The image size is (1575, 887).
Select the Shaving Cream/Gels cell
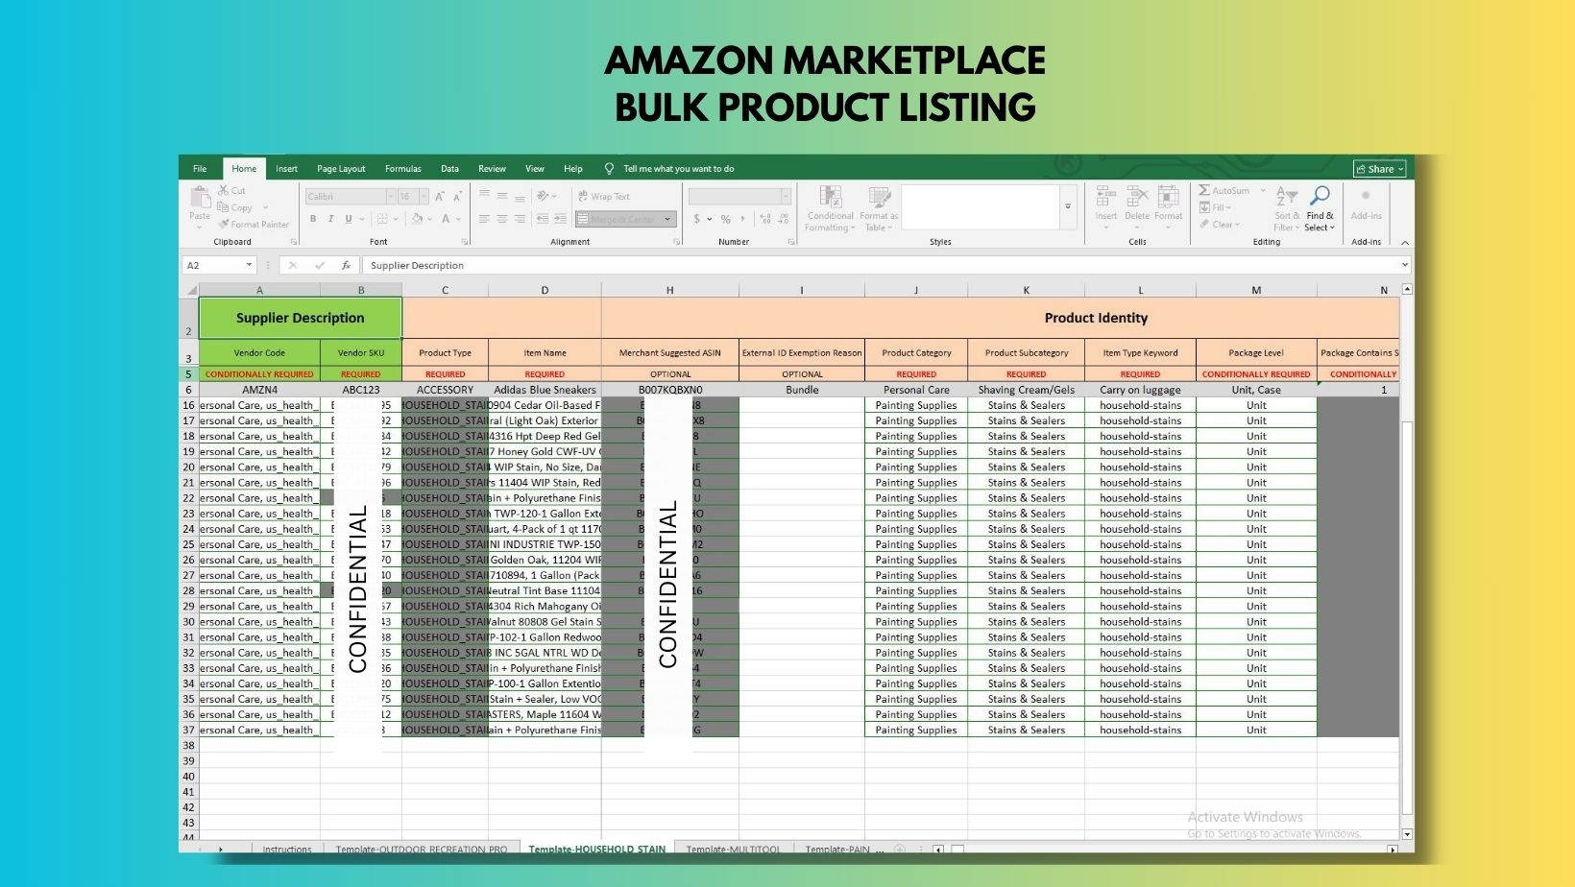1026,390
